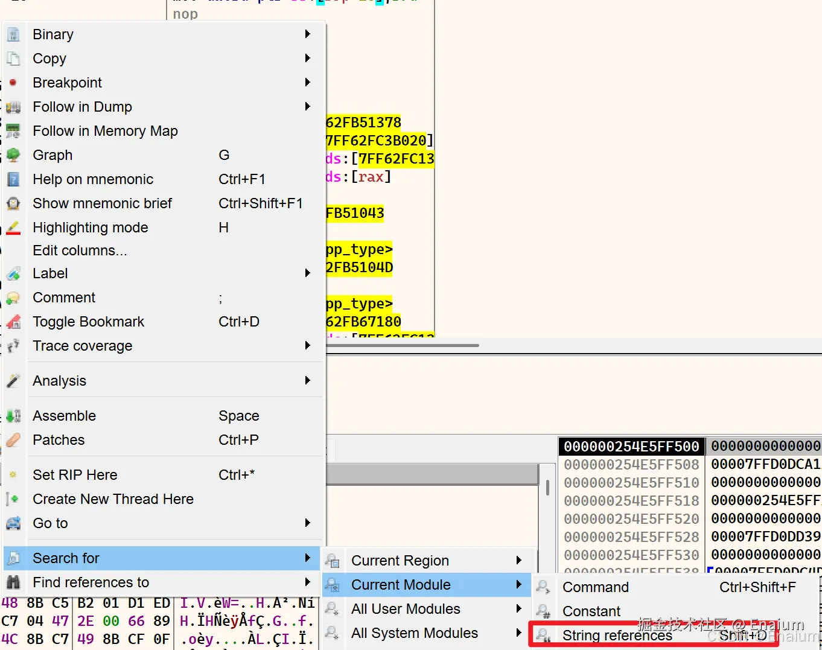Click the Comment speech bubble icon
The height and width of the screenshot is (650, 822).
click(13, 298)
